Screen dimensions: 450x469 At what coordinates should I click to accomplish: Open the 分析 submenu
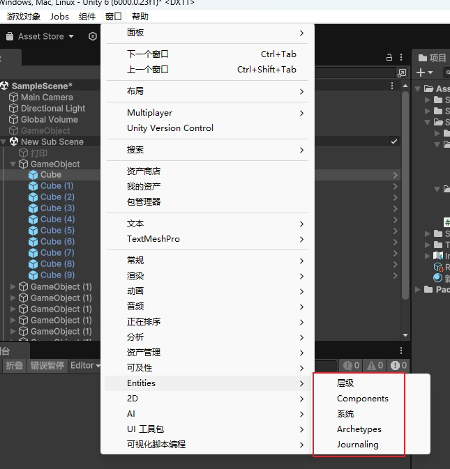(x=207, y=337)
